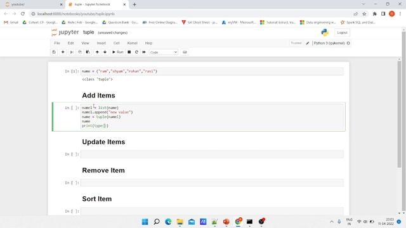
Task: Open the File menu
Action: [57, 43]
